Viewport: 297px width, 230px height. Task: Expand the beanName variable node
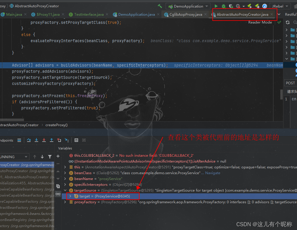pyautogui.click(x=65, y=179)
